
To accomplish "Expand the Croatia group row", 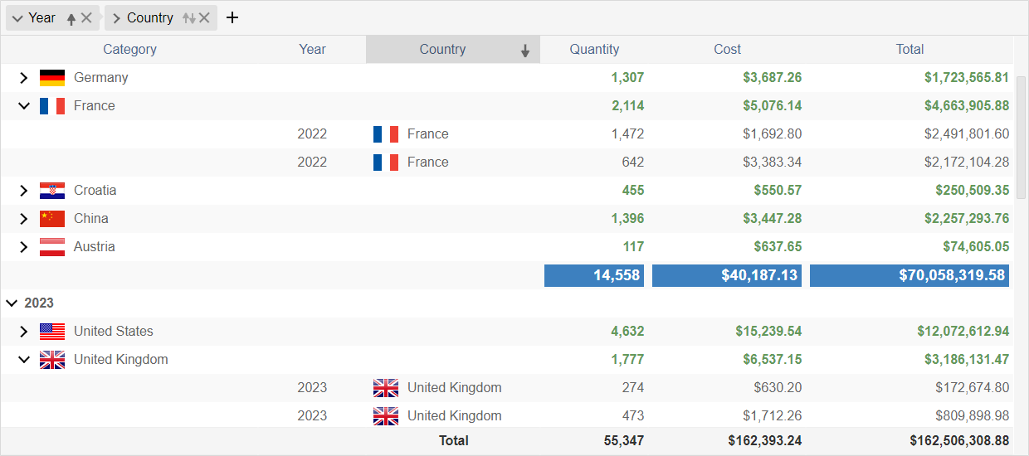I will coord(24,191).
